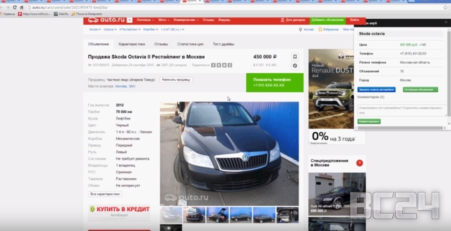Click the comment text field in popup

click(403, 110)
